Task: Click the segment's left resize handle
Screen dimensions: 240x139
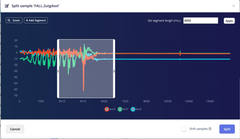Action: click(x=58, y=71)
